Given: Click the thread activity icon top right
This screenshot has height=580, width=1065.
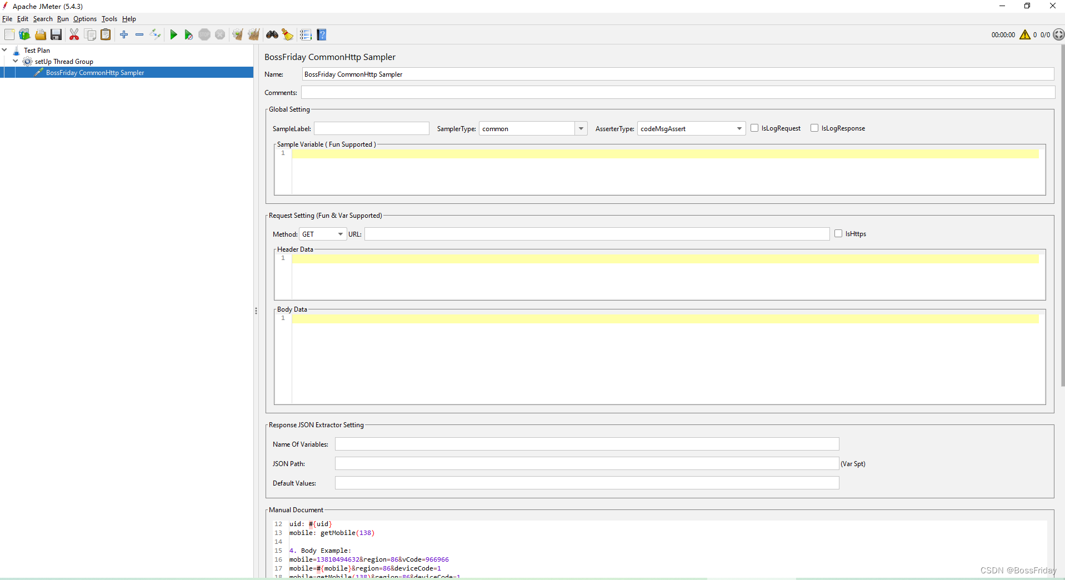Looking at the screenshot, I should coord(1059,34).
